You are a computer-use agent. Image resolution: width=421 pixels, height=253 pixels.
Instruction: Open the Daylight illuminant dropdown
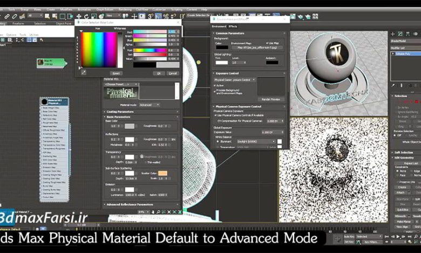click(x=256, y=142)
